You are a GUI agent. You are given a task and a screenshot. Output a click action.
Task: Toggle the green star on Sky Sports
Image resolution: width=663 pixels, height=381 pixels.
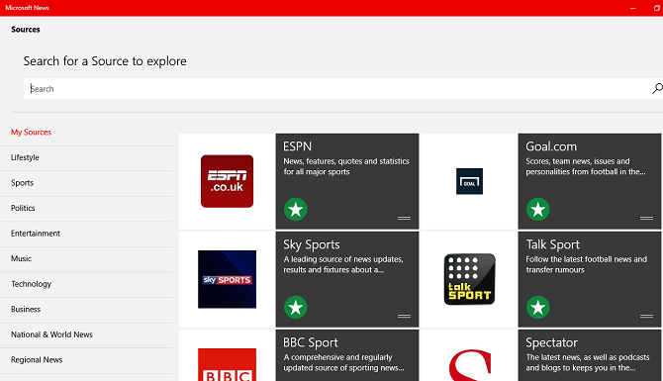[x=296, y=307]
